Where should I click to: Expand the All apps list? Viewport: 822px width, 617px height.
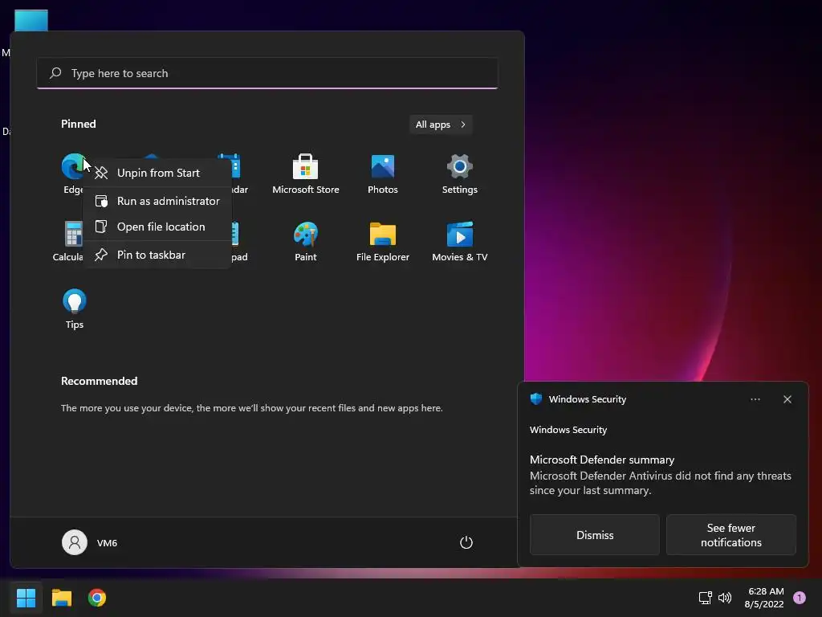(441, 125)
